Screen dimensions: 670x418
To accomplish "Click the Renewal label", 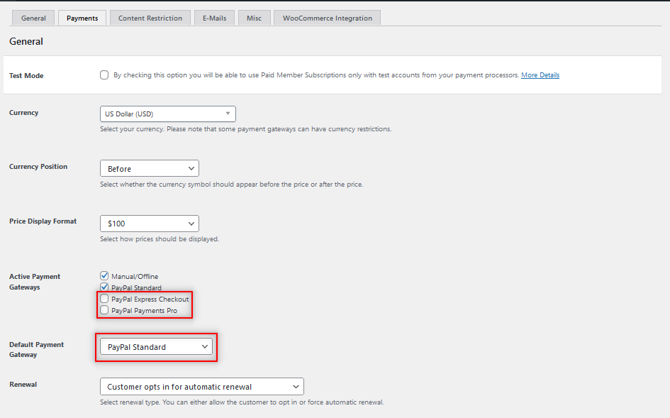I will (x=23, y=384).
